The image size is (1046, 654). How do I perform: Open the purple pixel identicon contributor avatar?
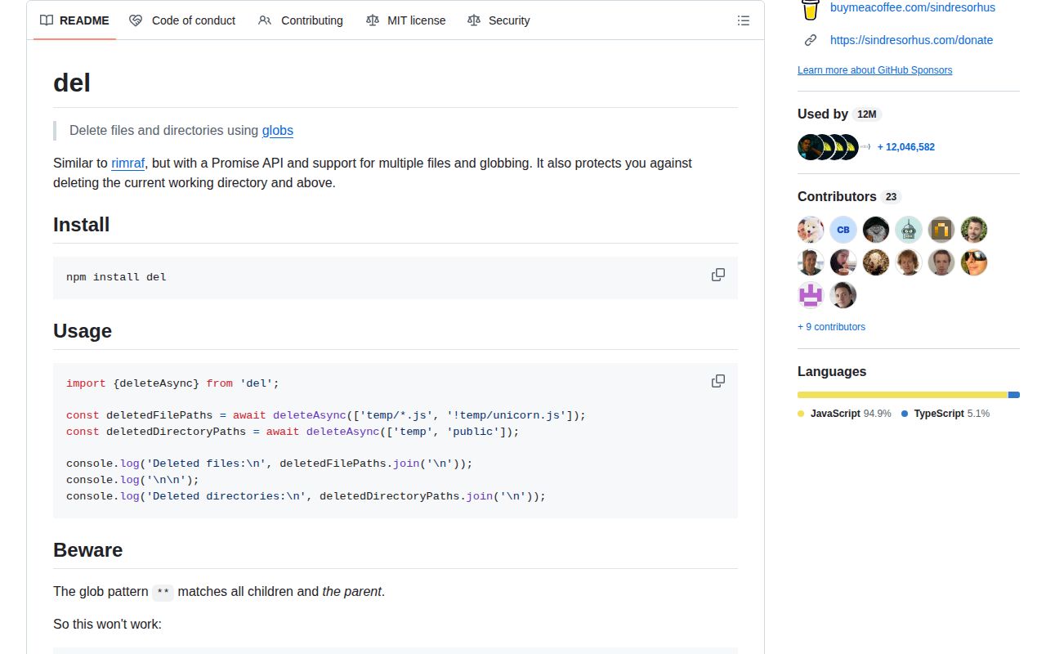tap(811, 295)
